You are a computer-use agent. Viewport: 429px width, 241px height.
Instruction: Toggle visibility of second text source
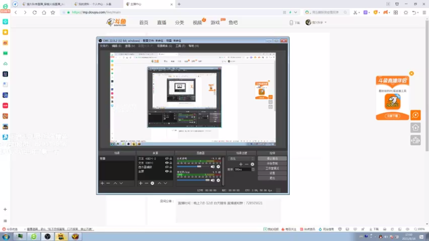point(167,163)
